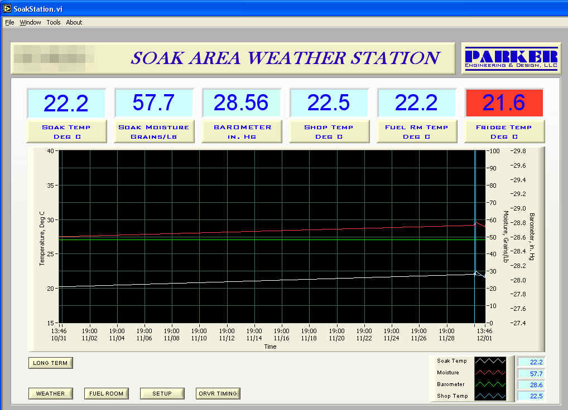Click the Soak Temp legend line sample

(490, 361)
